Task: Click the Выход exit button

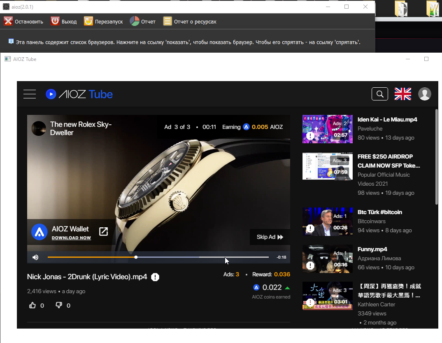Action: (x=64, y=21)
